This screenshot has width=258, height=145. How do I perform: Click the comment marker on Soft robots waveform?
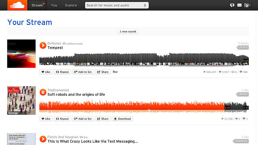pyautogui.click(x=149, y=111)
